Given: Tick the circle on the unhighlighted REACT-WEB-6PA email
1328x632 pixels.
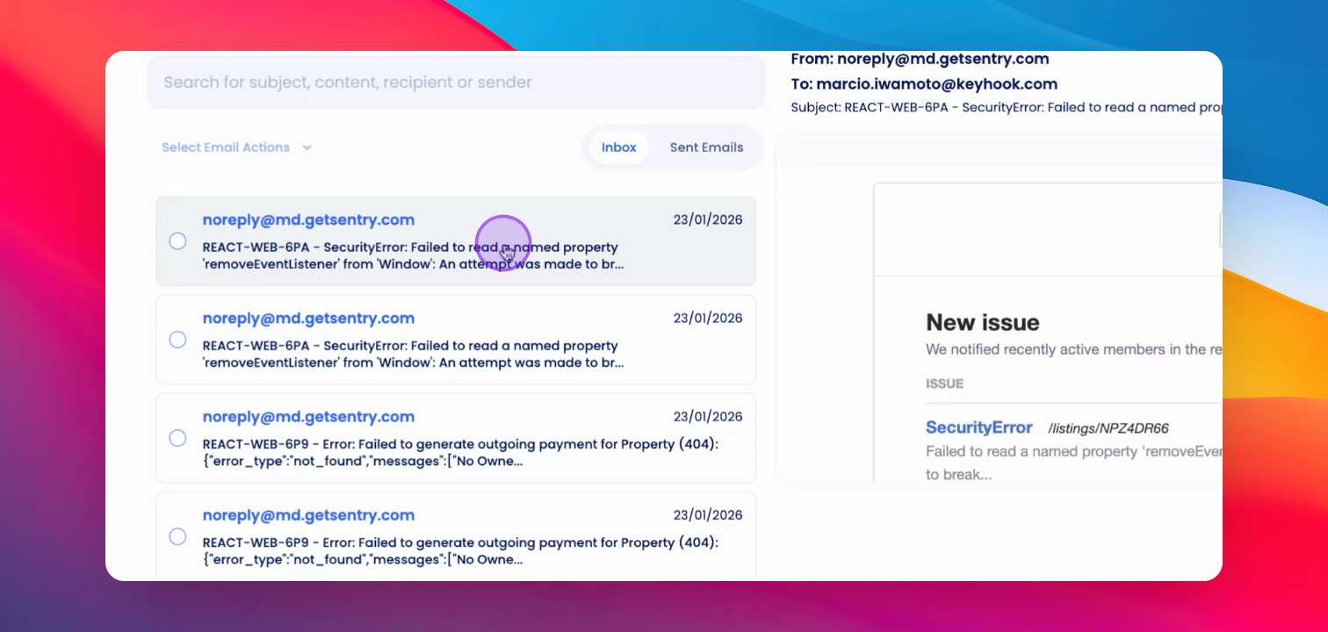Looking at the screenshot, I should tap(177, 339).
